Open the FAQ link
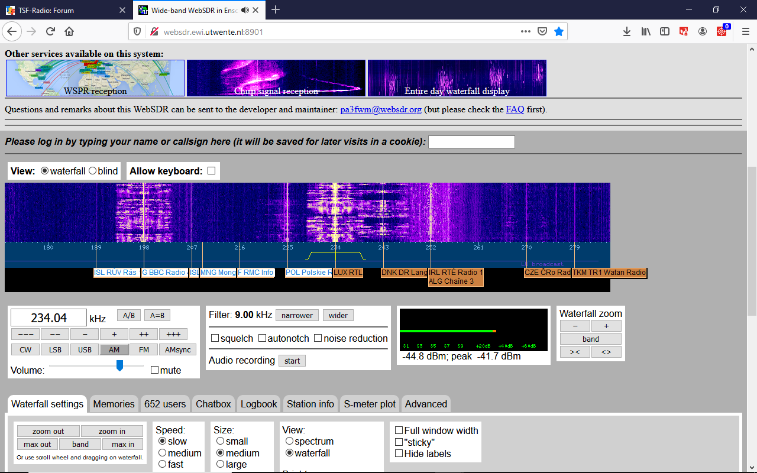This screenshot has height=473, width=757. coord(515,109)
